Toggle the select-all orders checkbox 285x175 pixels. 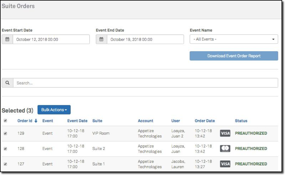pos(5,121)
